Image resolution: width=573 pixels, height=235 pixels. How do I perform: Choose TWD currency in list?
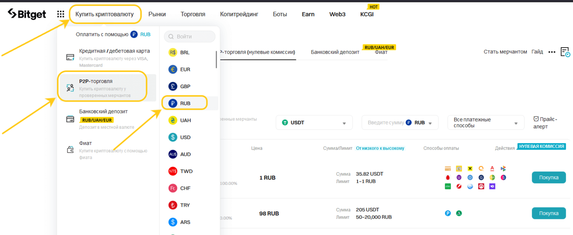pyautogui.click(x=189, y=171)
